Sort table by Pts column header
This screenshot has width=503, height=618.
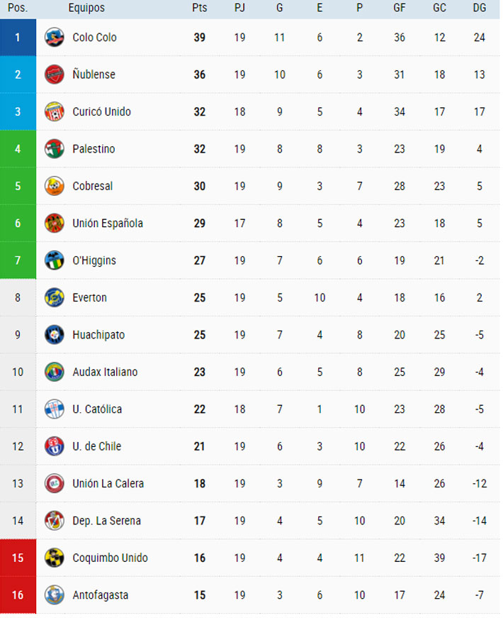pyautogui.click(x=199, y=8)
